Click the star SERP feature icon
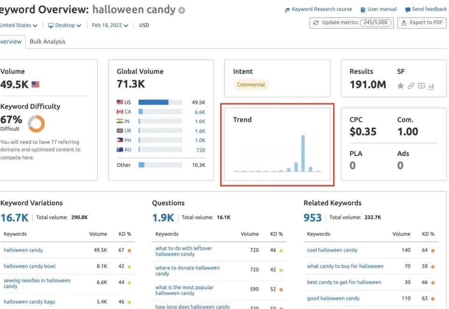Image resolution: width=449 pixels, height=309 pixels. (401, 86)
